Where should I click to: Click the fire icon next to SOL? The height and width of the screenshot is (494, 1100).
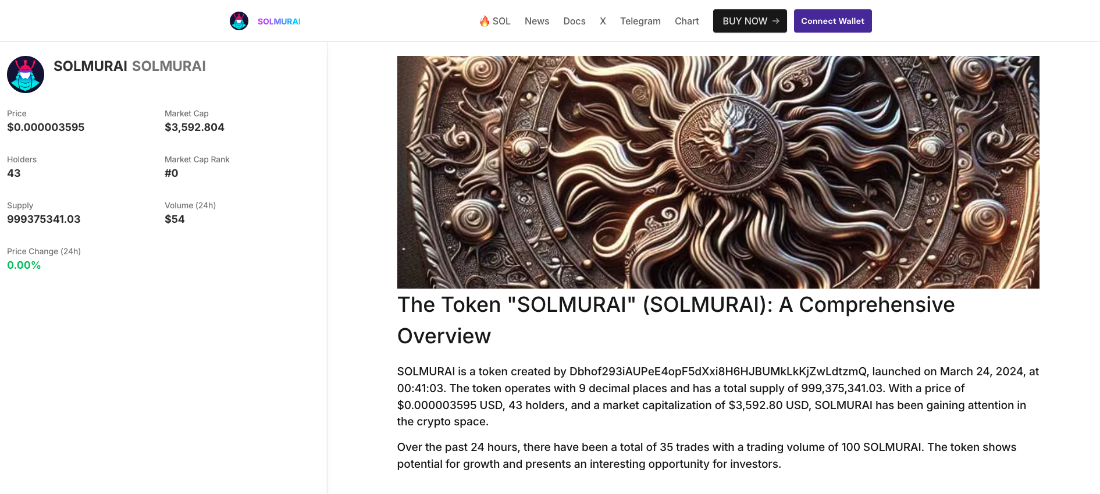click(484, 21)
